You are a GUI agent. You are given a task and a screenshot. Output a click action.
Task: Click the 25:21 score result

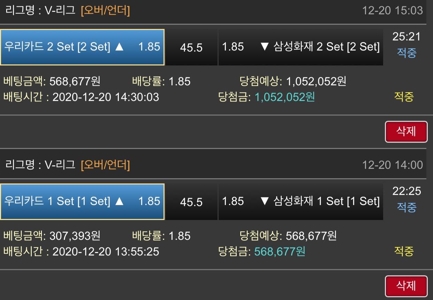(x=407, y=36)
